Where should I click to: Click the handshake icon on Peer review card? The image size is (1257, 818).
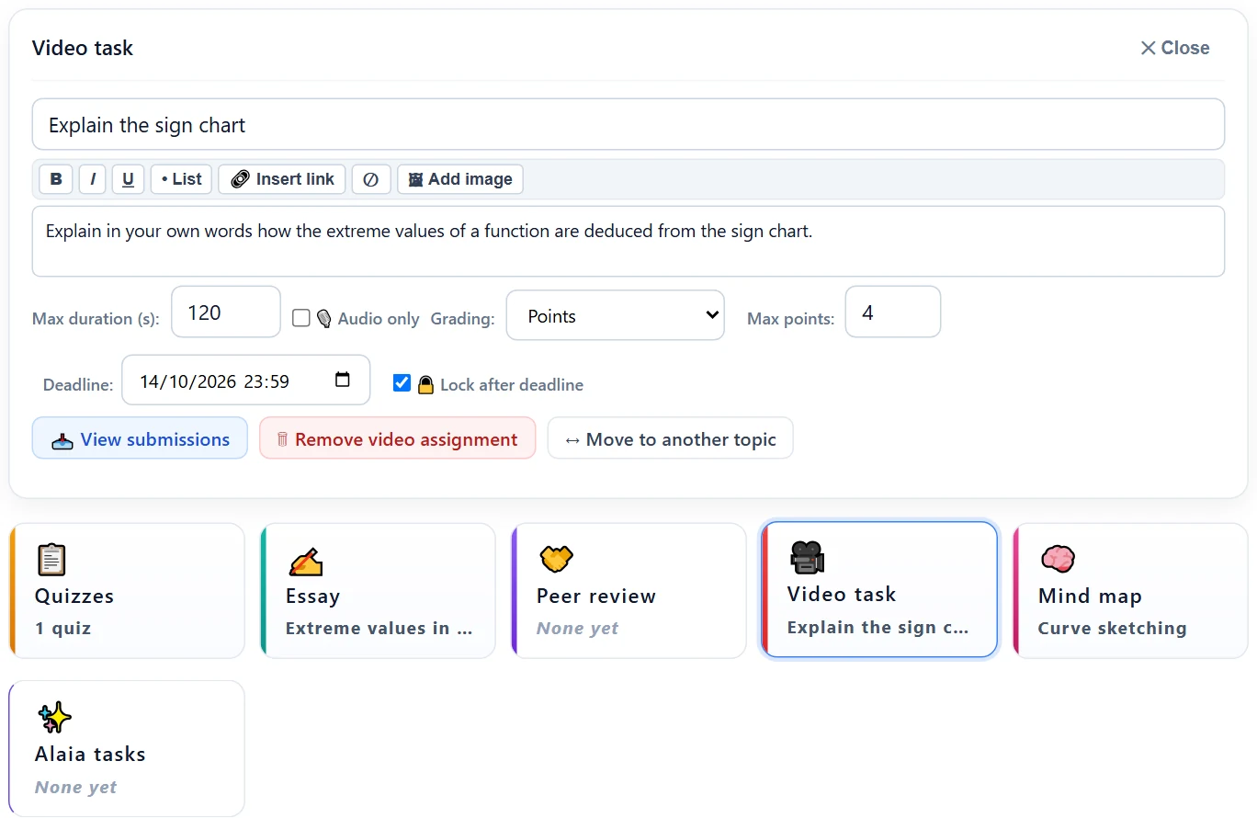pyautogui.click(x=555, y=559)
